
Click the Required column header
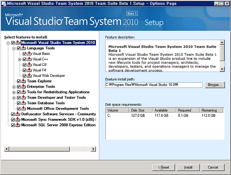click(x=188, y=110)
